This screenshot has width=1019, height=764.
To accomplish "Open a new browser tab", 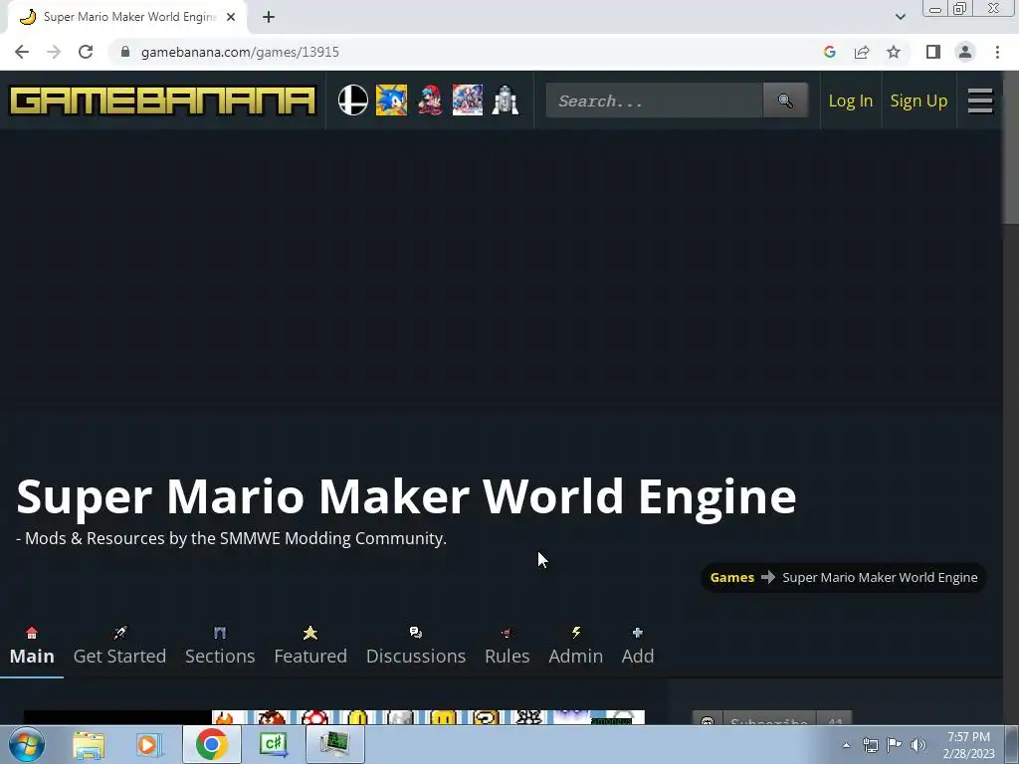I will pos(269,17).
